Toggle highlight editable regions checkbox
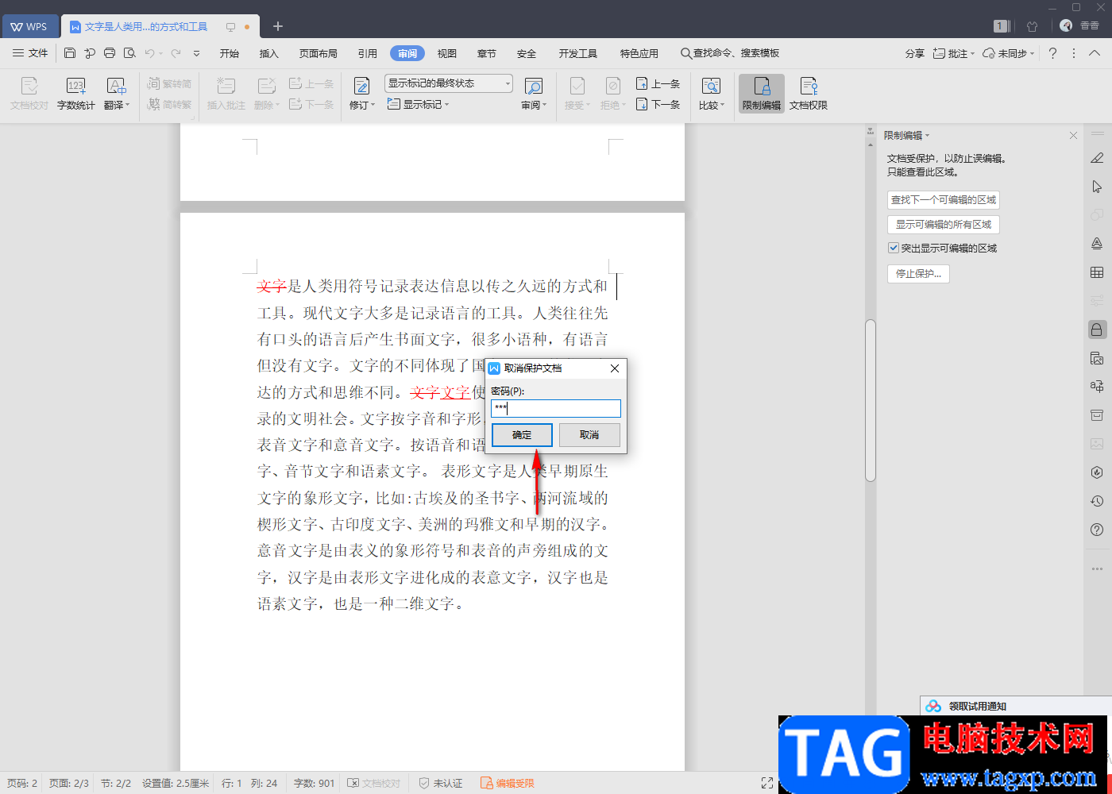1112x794 pixels. 894,248
